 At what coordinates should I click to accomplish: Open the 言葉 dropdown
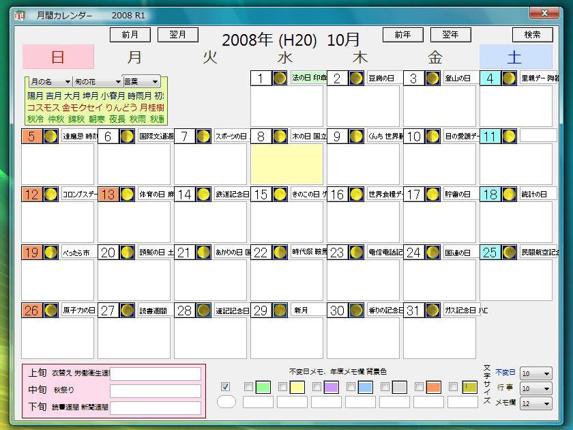point(141,81)
